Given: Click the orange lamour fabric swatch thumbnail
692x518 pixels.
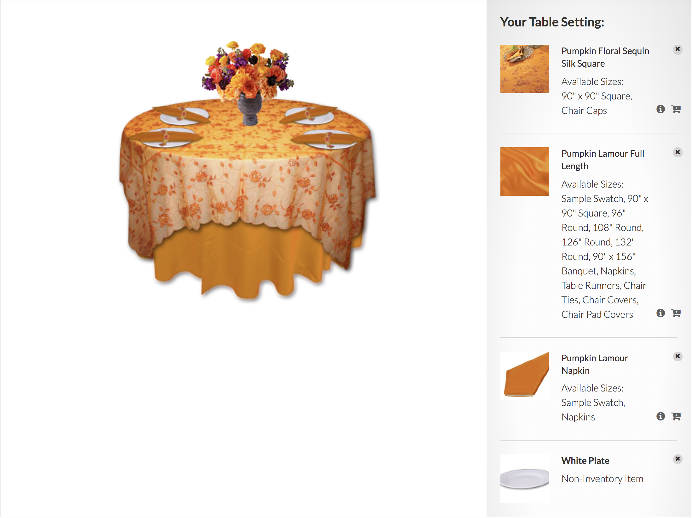Looking at the screenshot, I should pyautogui.click(x=524, y=172).
